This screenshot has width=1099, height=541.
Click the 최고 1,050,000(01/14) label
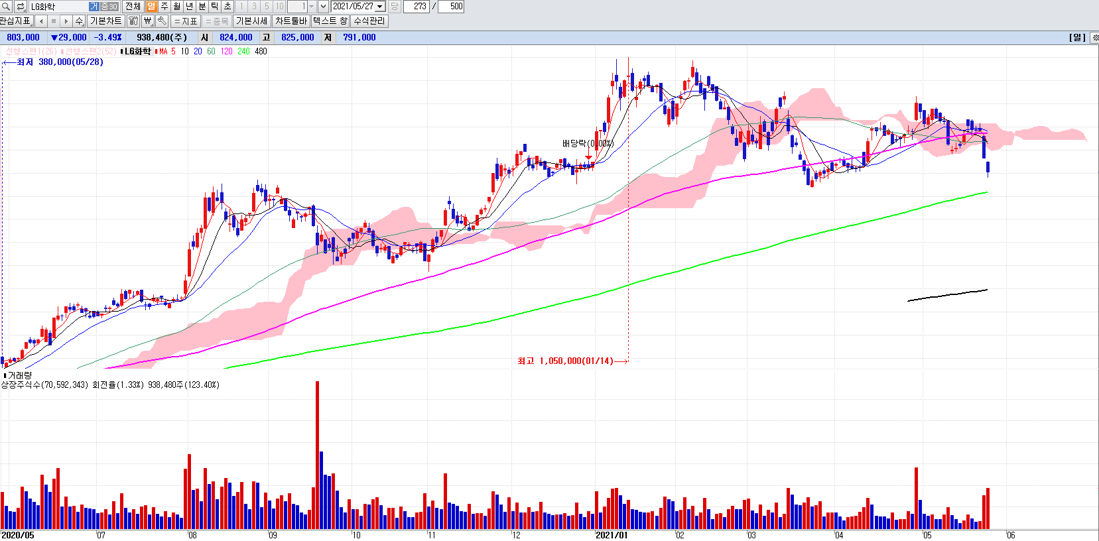pyautogui.click(x=565, y=361)
